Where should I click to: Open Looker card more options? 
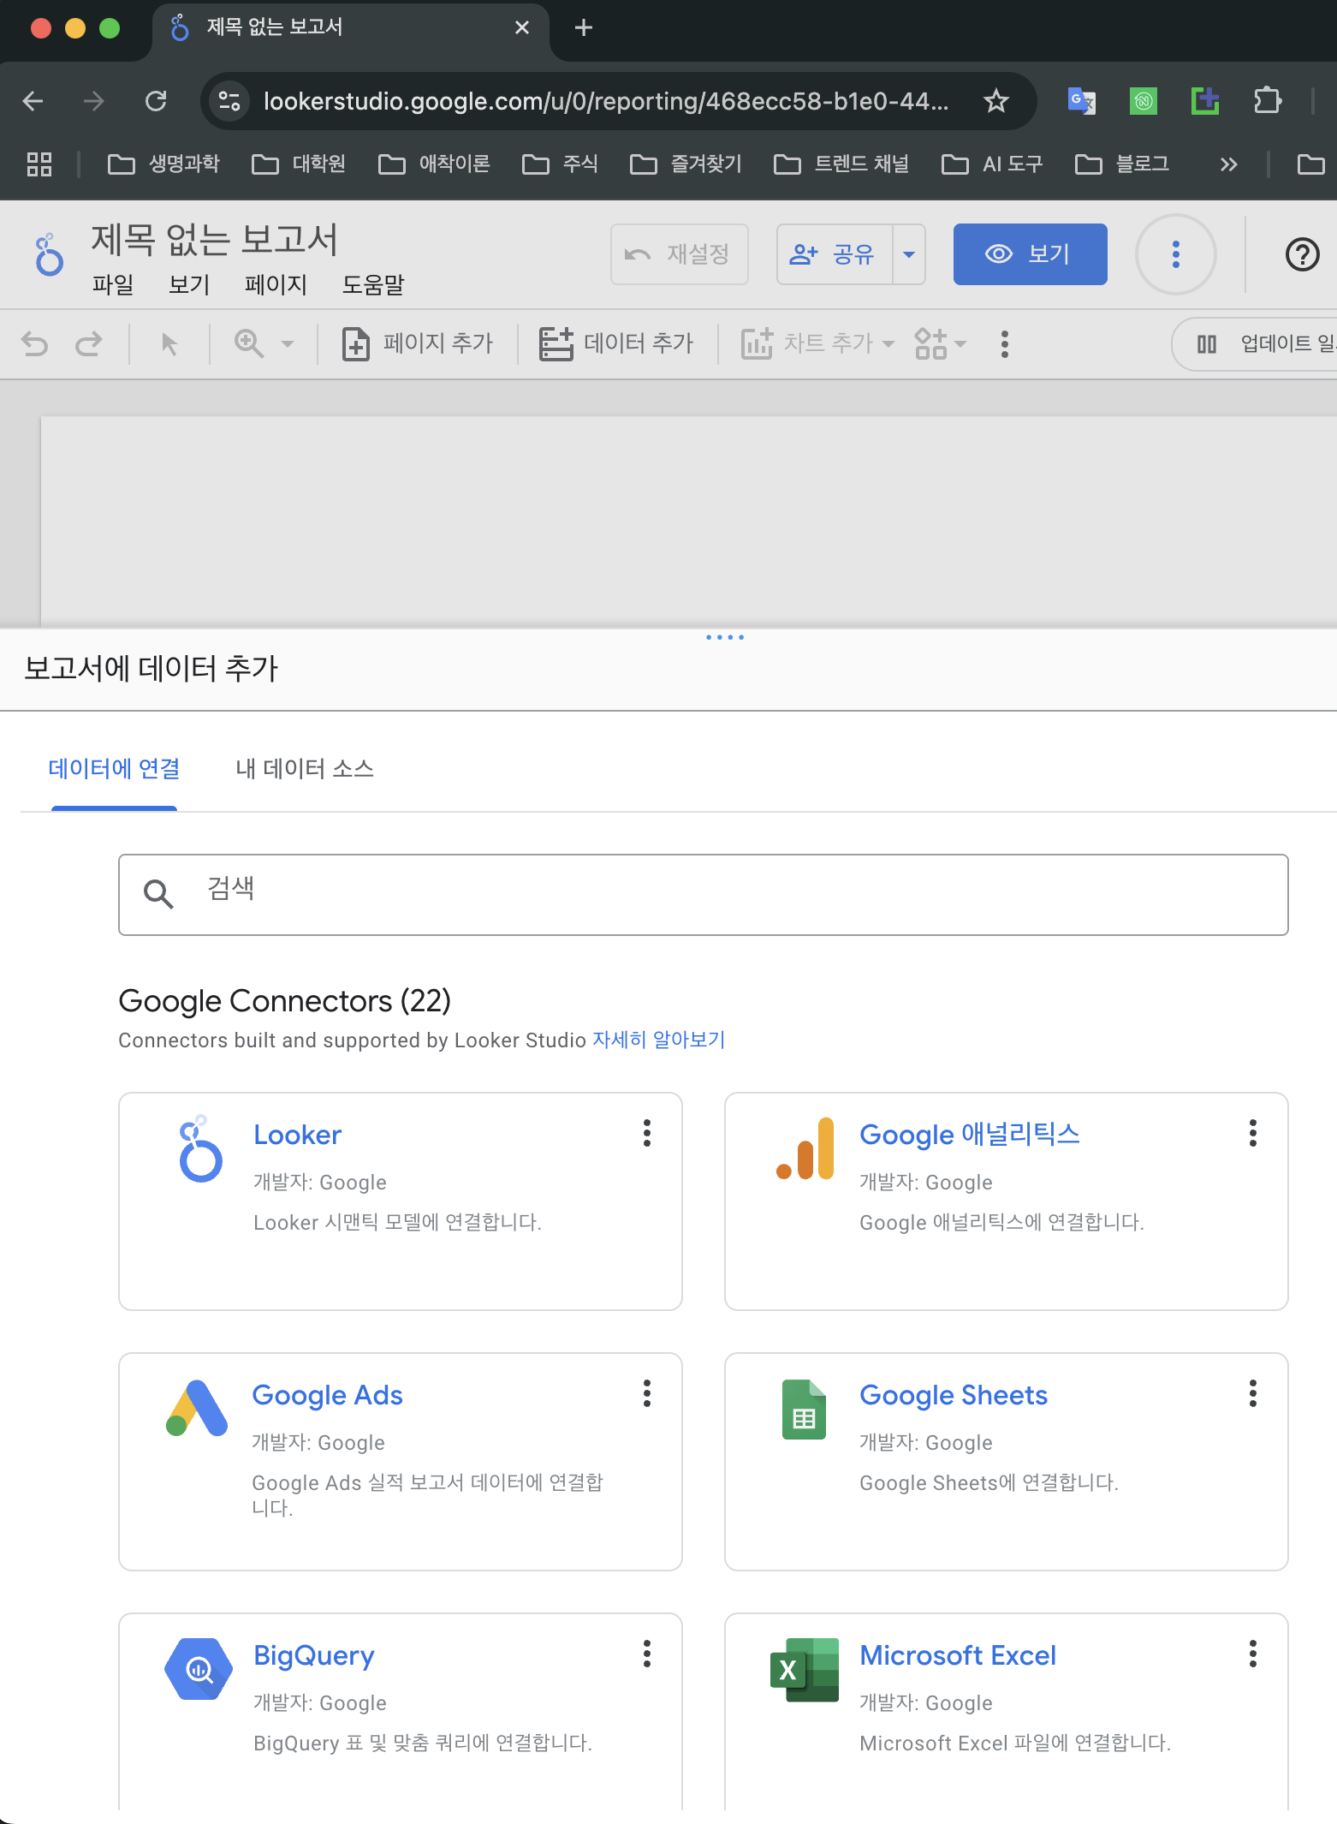647,1133
